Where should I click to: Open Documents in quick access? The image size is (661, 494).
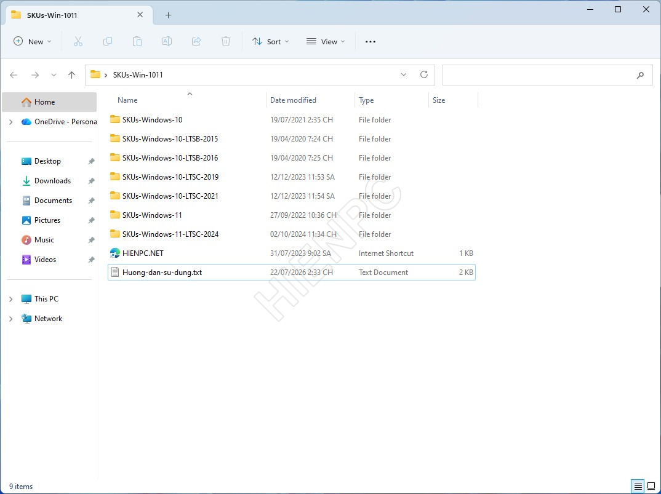click(53, 201)
